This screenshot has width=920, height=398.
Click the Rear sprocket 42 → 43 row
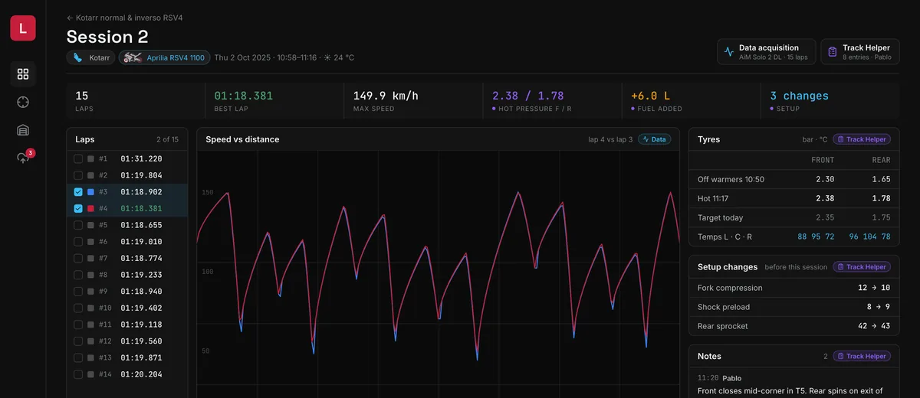click(x=794, y=326)
